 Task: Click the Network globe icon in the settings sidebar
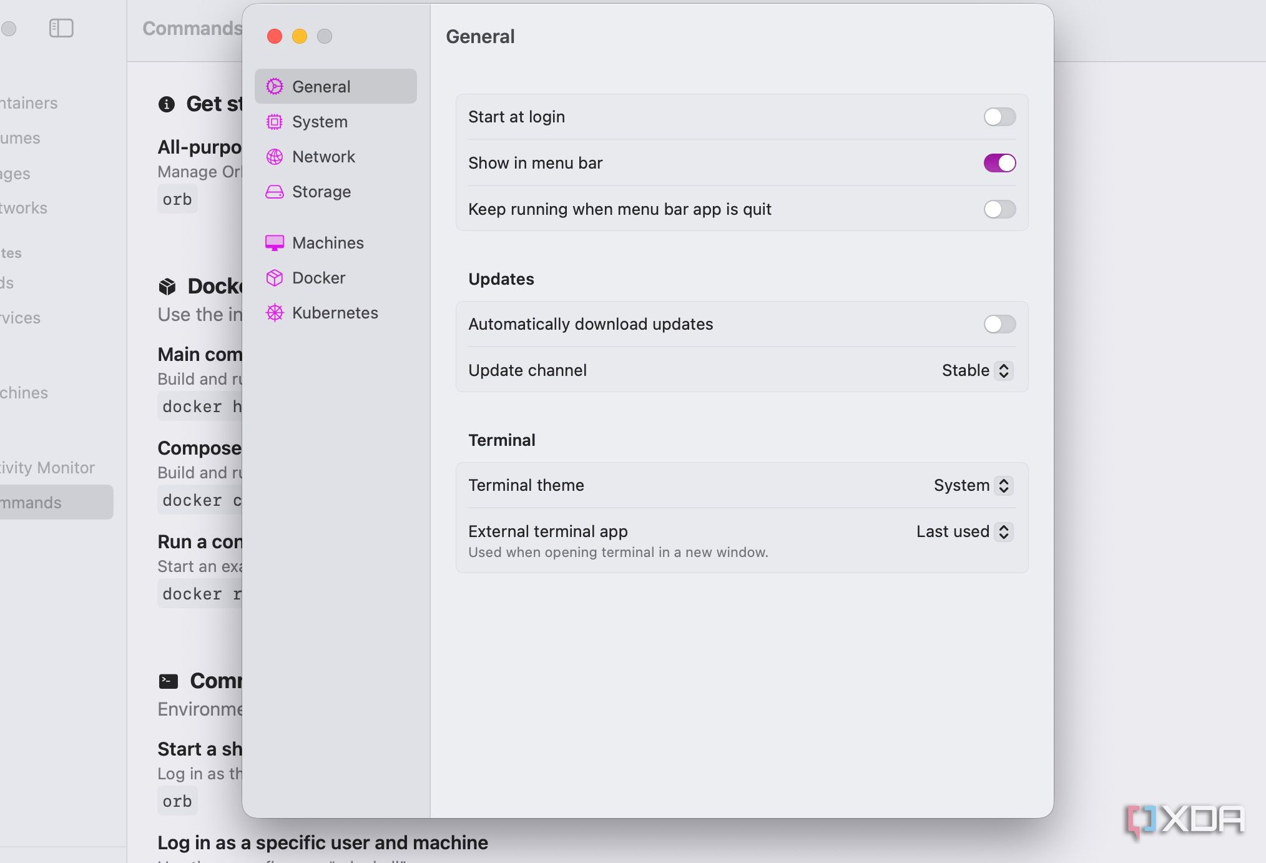point(275,157)
